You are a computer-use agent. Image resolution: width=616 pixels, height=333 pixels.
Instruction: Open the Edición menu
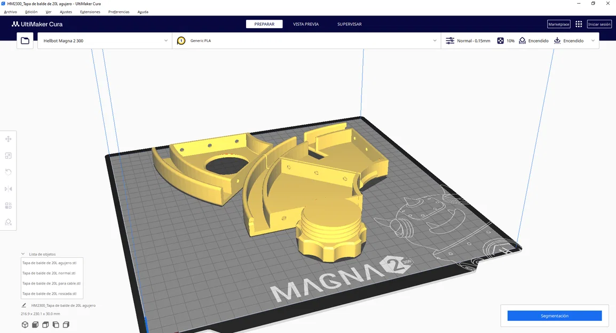31,12
